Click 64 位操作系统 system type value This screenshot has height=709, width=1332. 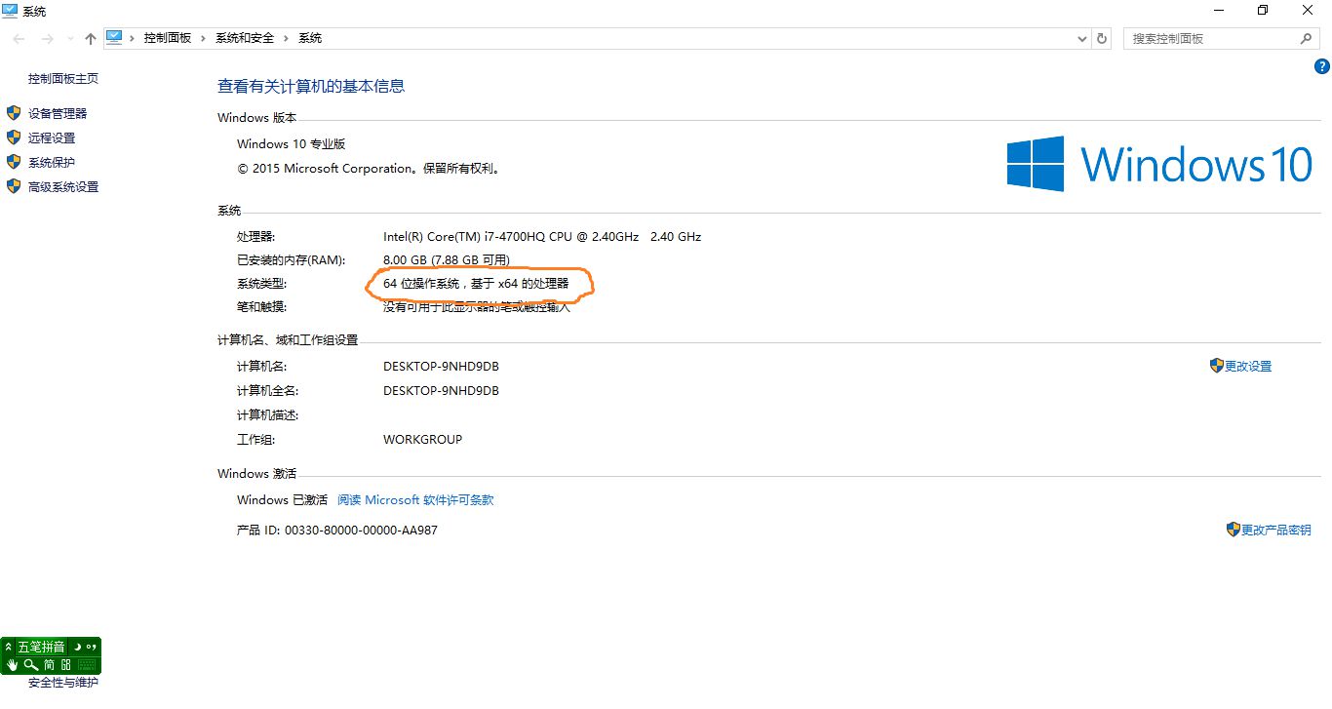point(476,284)
